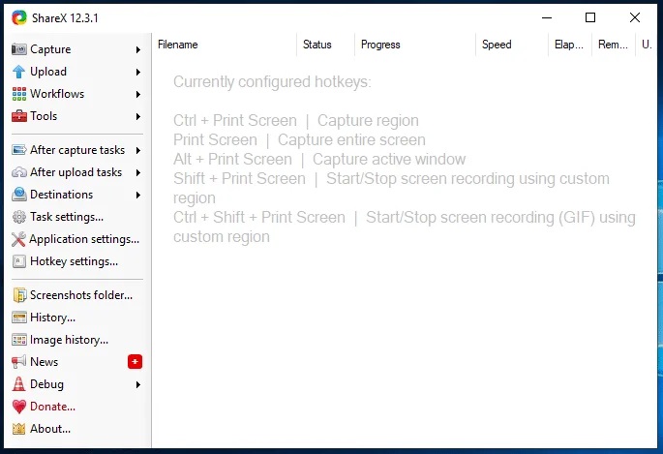Expand the Capture submenu arrow
Image resolution: width=663 pixels, height=454 pixels.
[x=138, y=50]
